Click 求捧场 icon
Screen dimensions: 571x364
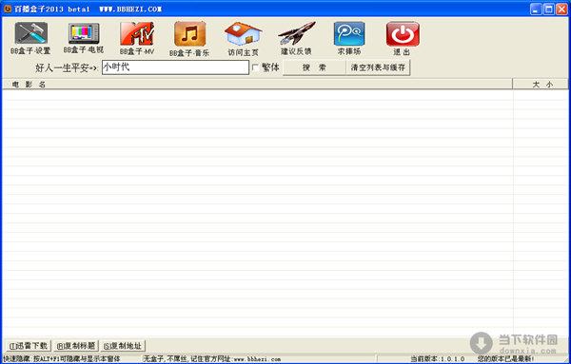349,34
